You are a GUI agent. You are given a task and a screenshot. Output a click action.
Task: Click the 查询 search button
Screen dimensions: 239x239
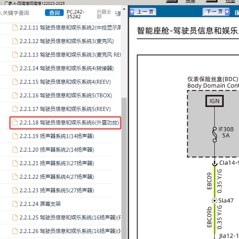coord(54,13)
